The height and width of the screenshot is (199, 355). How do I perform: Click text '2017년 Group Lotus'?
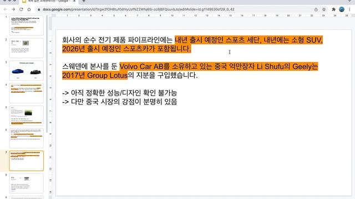pos(95,75)
